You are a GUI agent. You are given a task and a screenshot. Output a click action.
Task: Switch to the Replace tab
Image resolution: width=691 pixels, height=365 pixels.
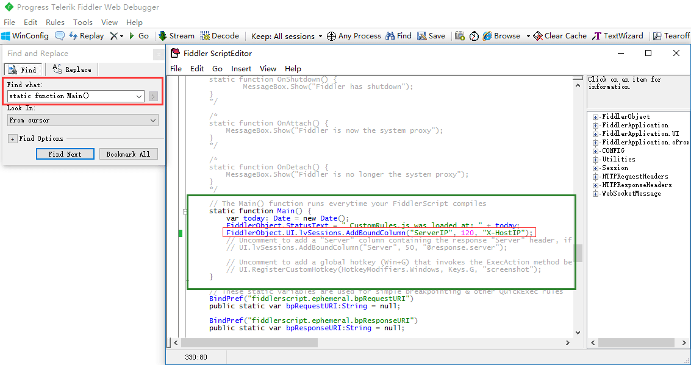(72, 69)
